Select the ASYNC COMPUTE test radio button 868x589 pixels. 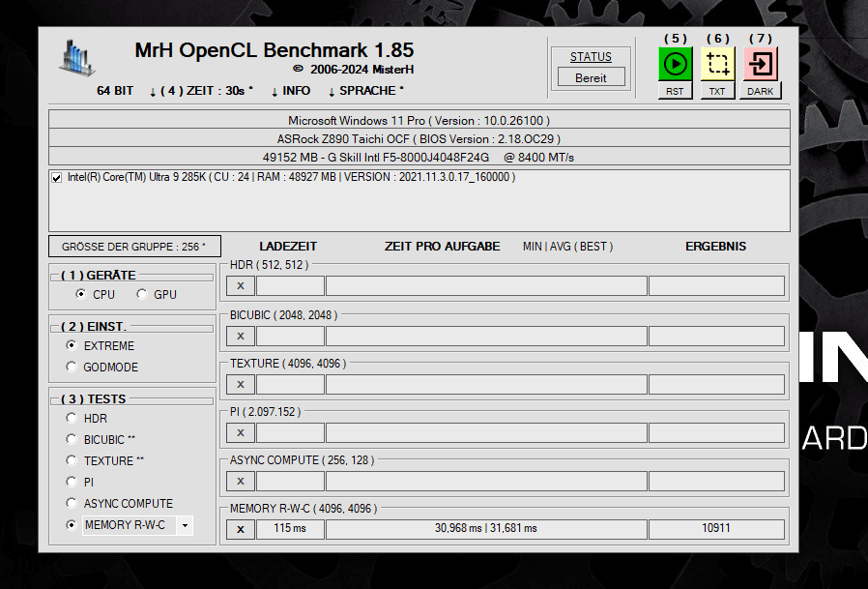tap(71, 503)
